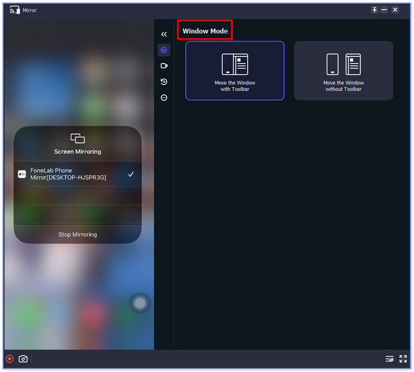This screenshot has height=372, width=414.
Task: Select Move the Window without Toolbar
Action: (x=343, y=71)
